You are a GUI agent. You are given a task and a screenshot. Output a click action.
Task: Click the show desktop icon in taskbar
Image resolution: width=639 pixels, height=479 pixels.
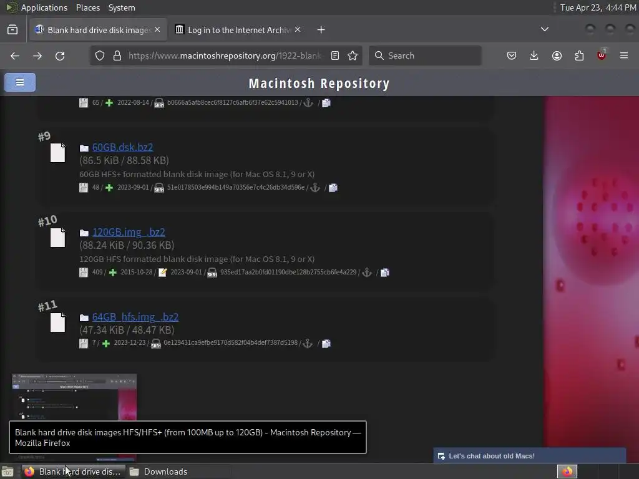click(x=7, y=472)
